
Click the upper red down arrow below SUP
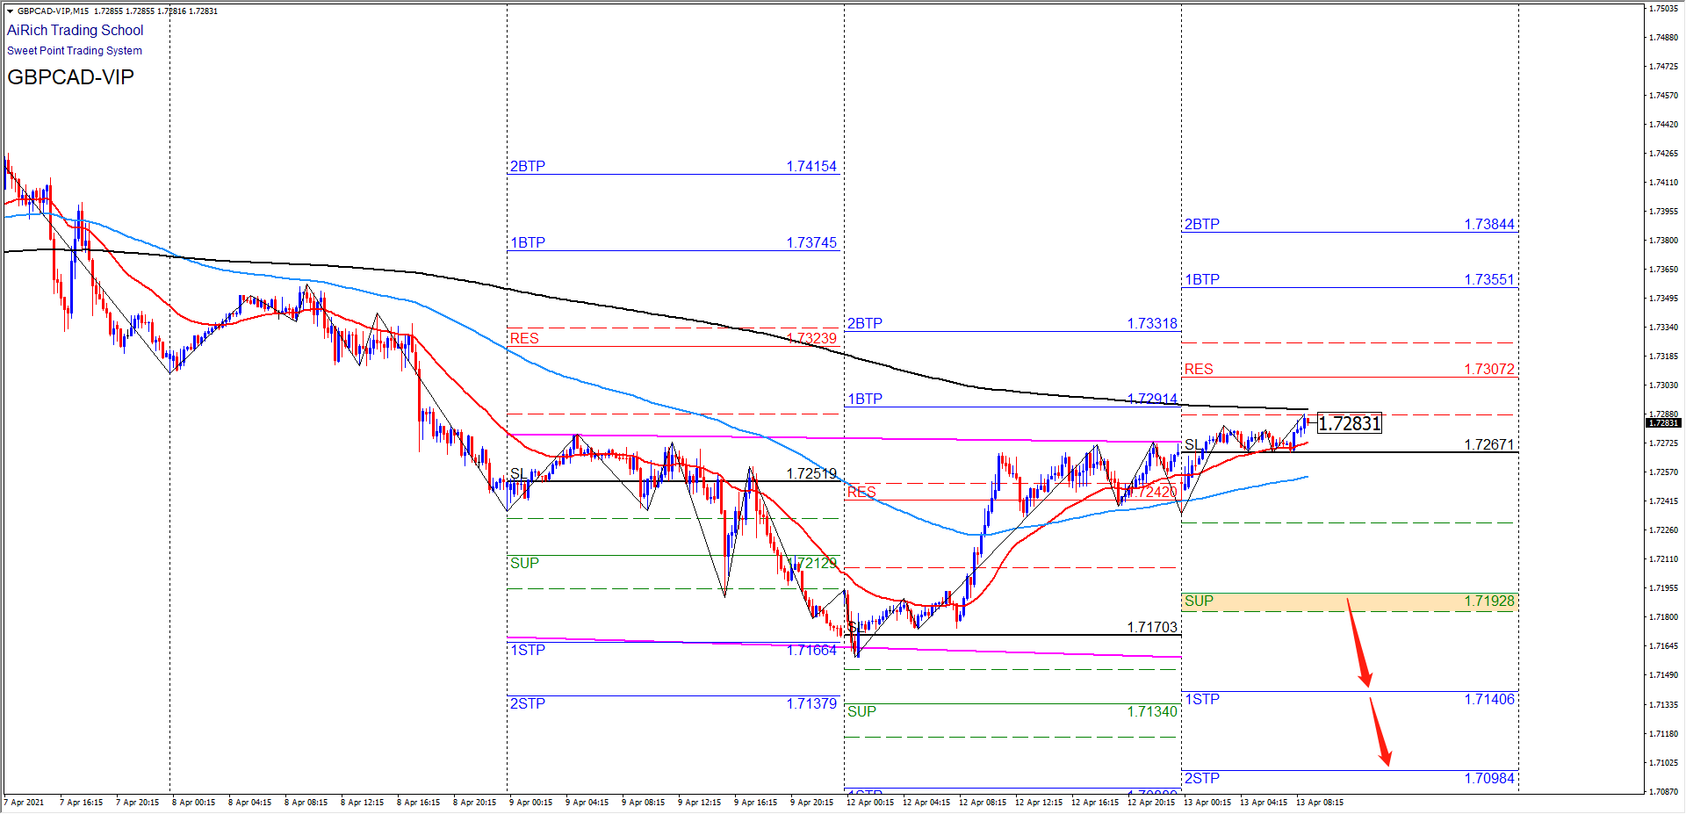click(1358, 643)
